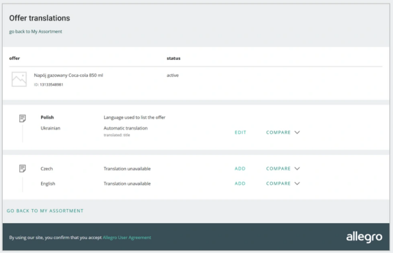The image size is (393, 253).
Task: Select the Ukrainian language row label
Action: (50, 128)
